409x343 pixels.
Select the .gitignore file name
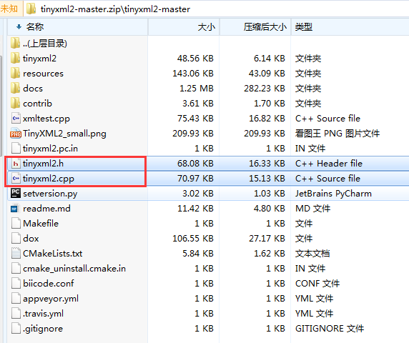click(43, 329)
